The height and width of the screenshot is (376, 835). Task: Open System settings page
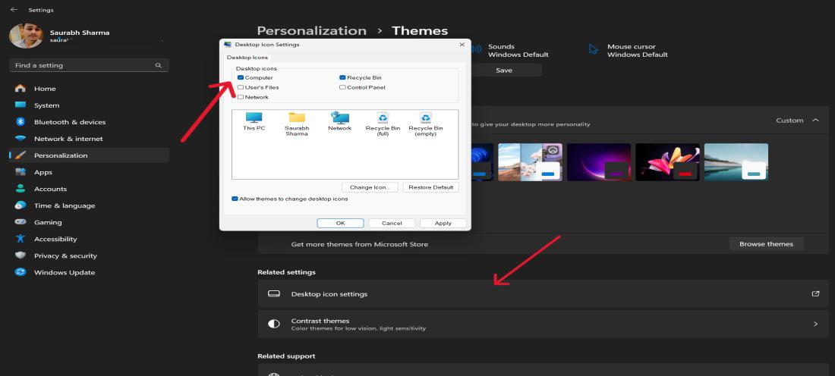point(89,105)
